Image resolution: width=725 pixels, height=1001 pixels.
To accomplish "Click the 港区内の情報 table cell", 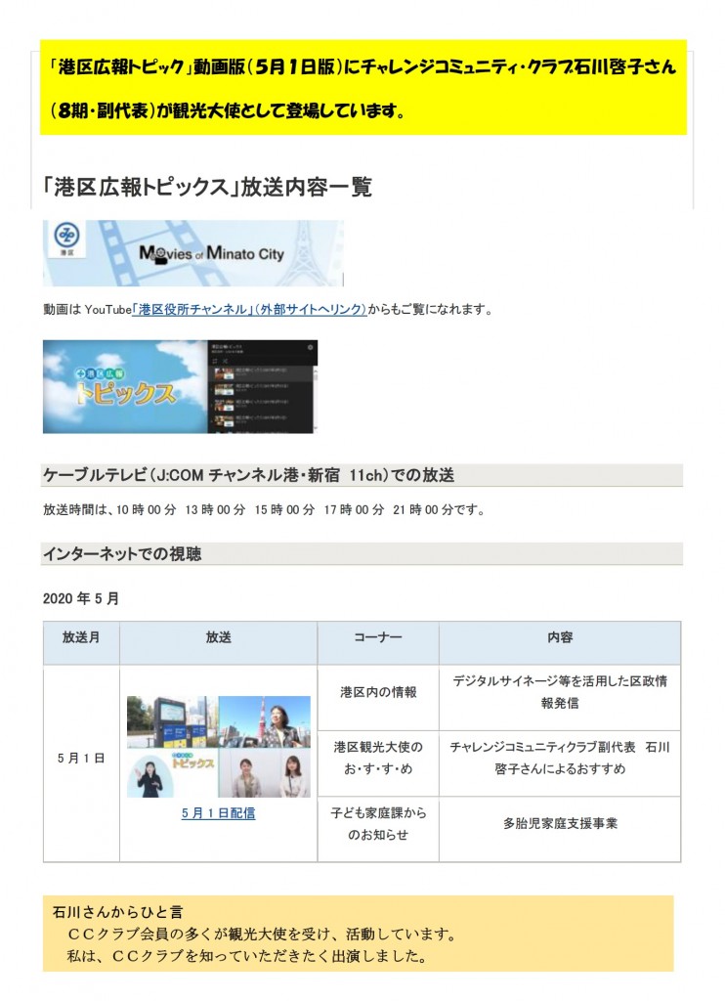I will (x=377, y=692).
